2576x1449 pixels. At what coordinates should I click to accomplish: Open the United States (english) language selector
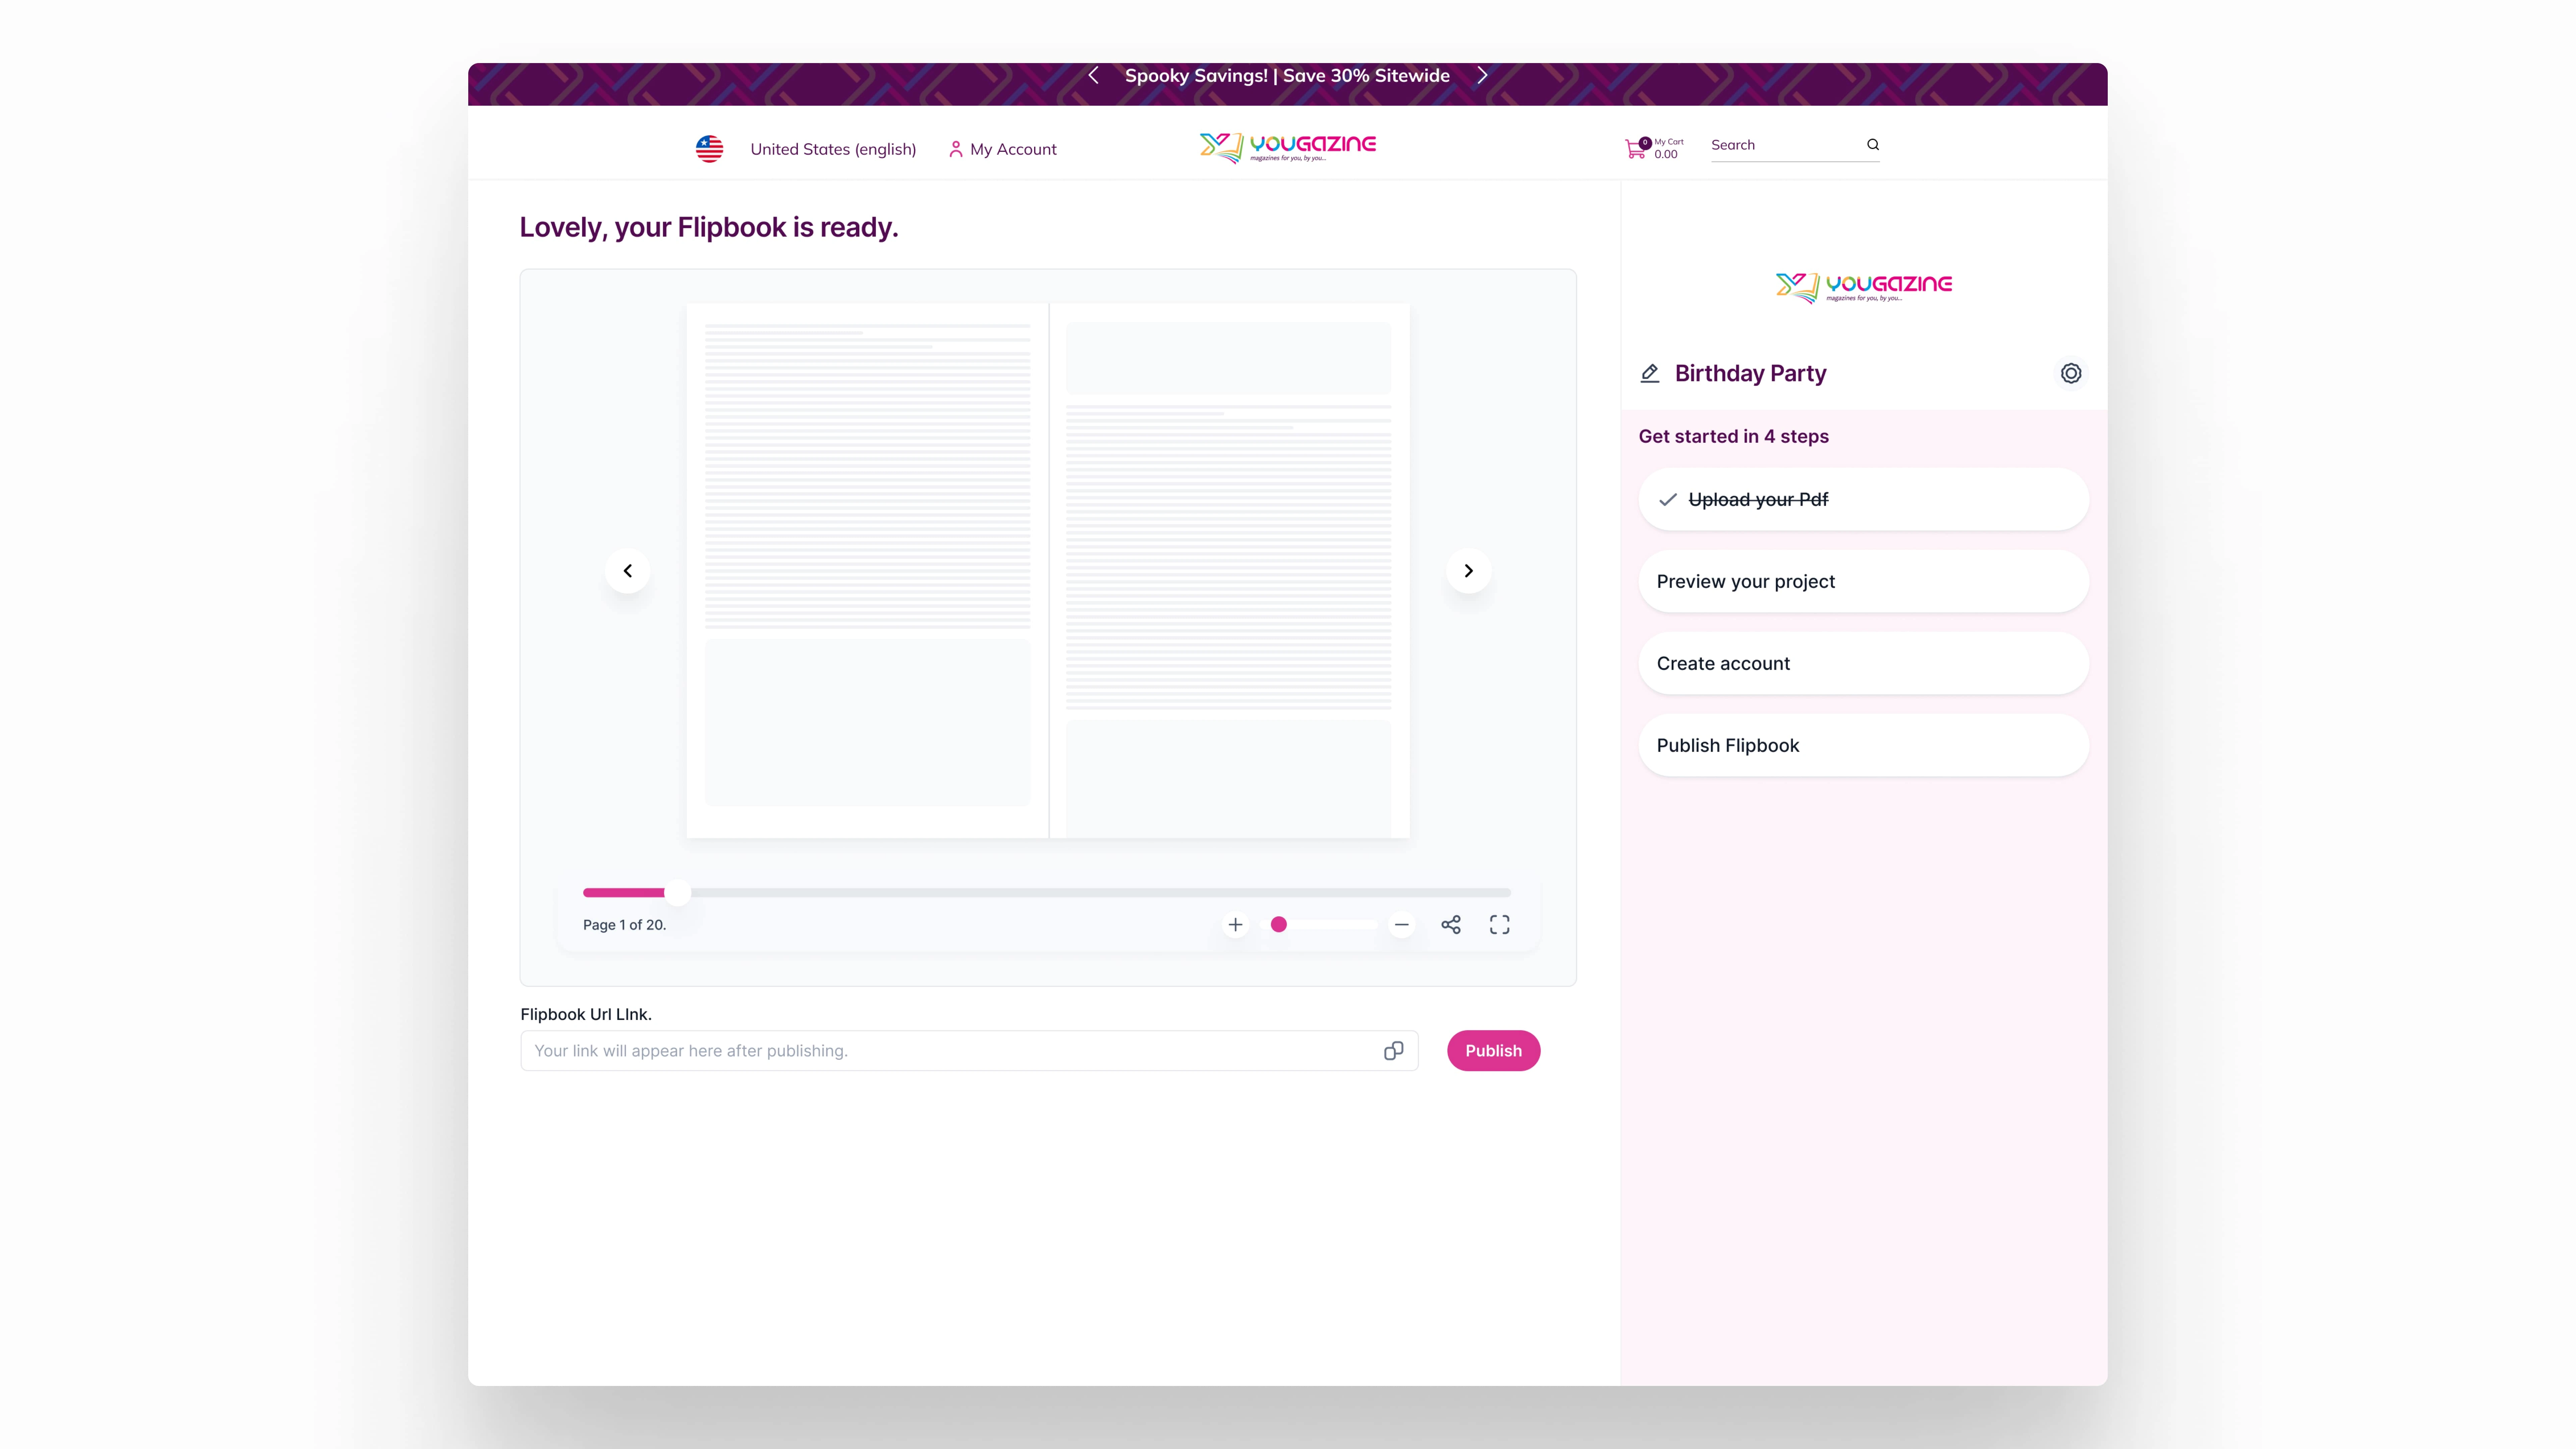833,149
